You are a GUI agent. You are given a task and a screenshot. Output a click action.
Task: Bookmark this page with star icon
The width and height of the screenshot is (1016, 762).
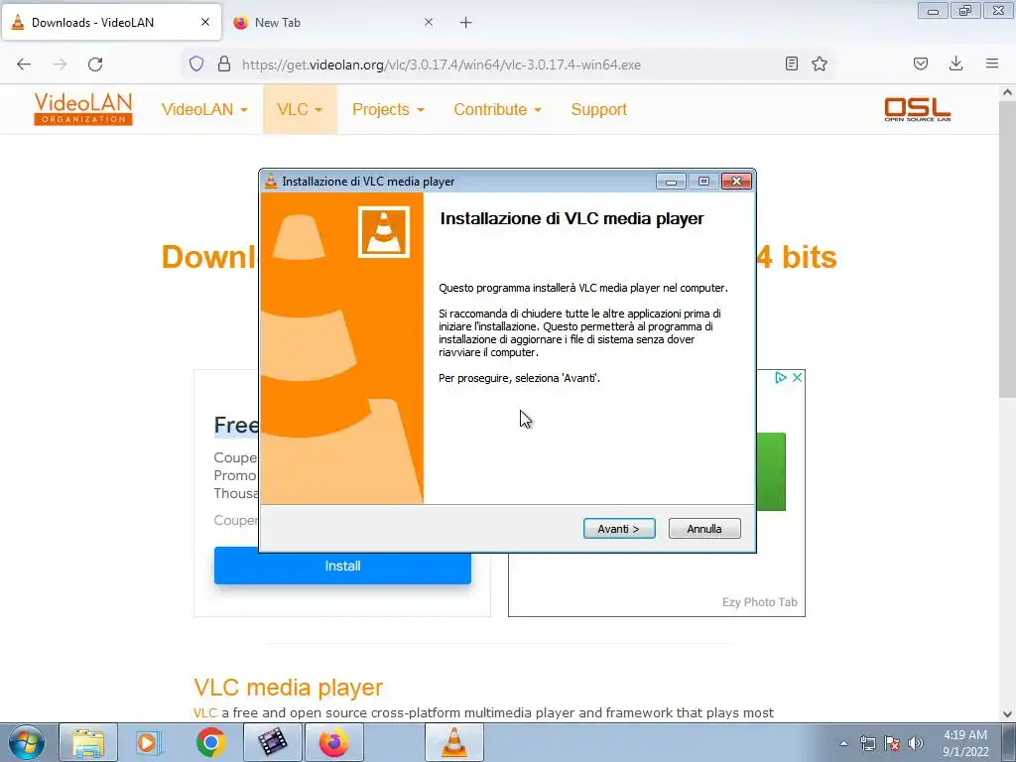[x=820, y=63]
